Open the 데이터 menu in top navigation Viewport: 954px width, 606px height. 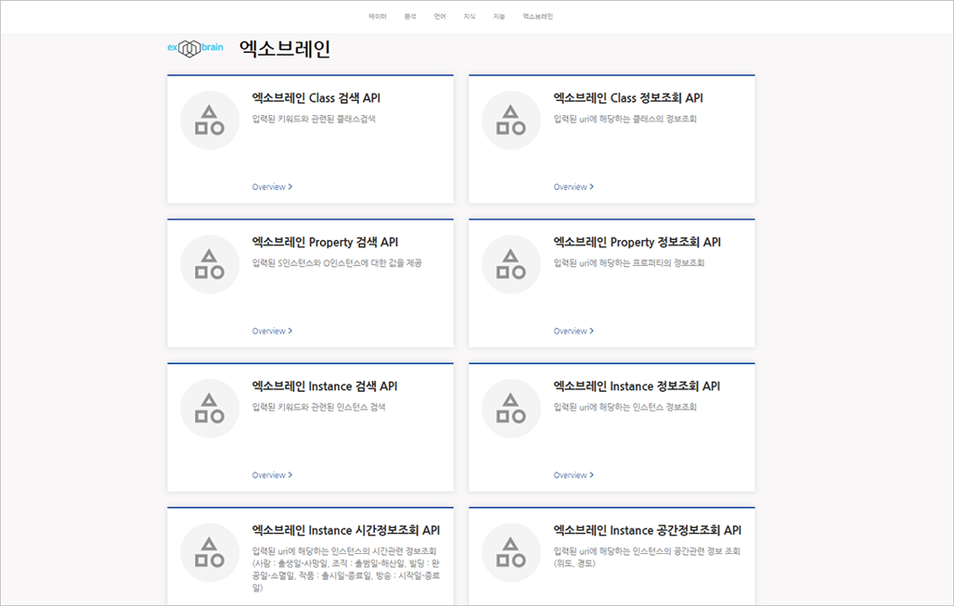coord(378,16)
